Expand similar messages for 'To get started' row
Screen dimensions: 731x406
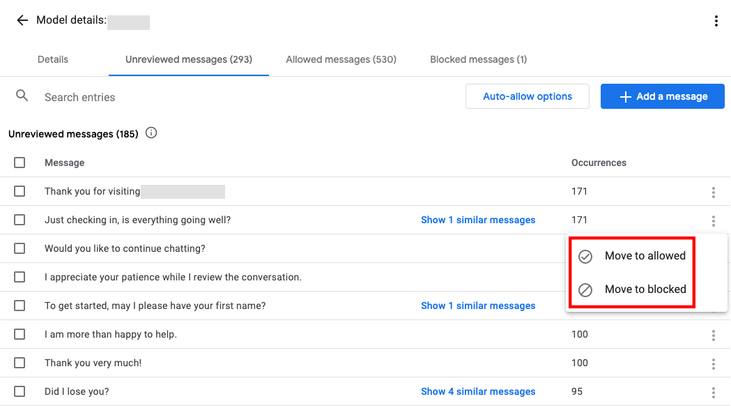click(x=478, y=306)
